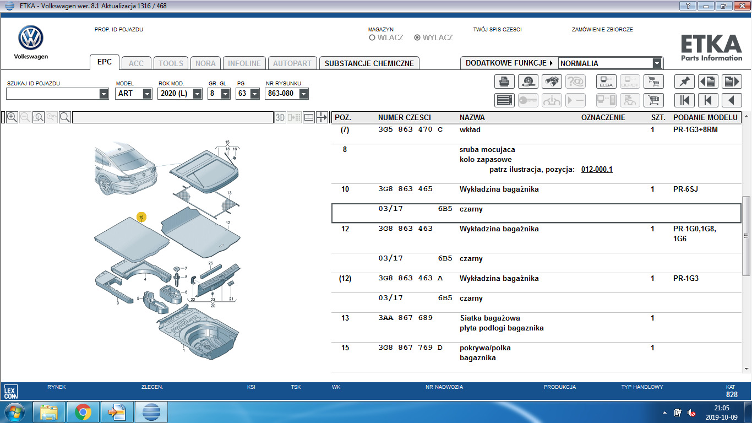Switch to SUBSTANCJE CHEMICZNE tab
The height and width of the screenshot is (423, 752).
pos(369,63)
